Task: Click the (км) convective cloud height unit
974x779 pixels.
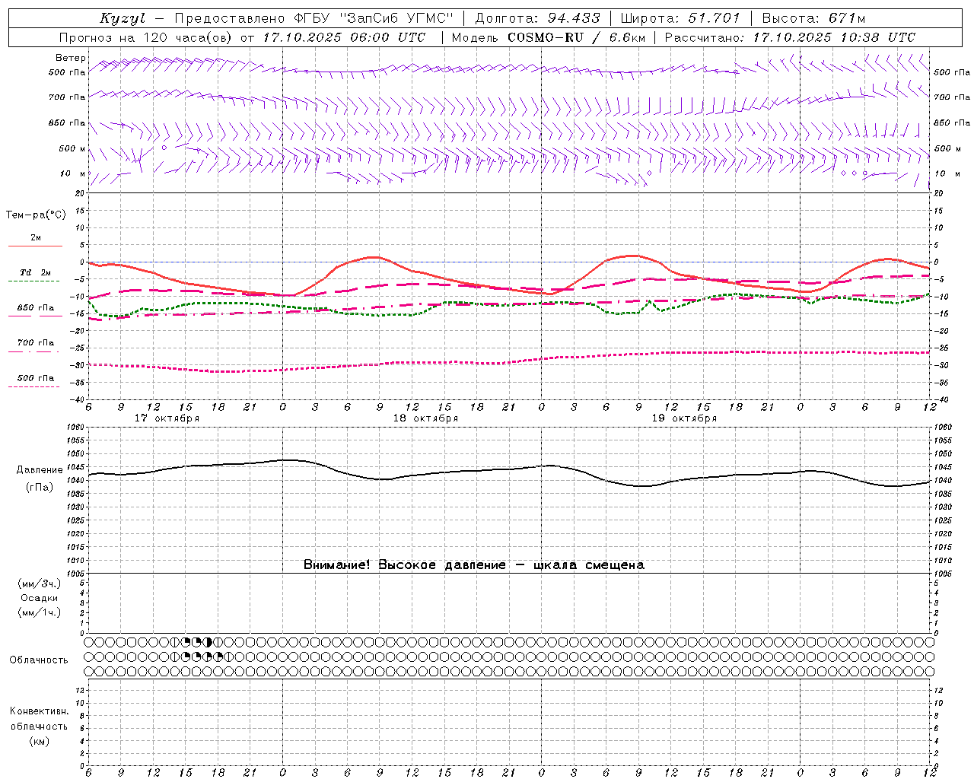Action: tap(39, 741)
